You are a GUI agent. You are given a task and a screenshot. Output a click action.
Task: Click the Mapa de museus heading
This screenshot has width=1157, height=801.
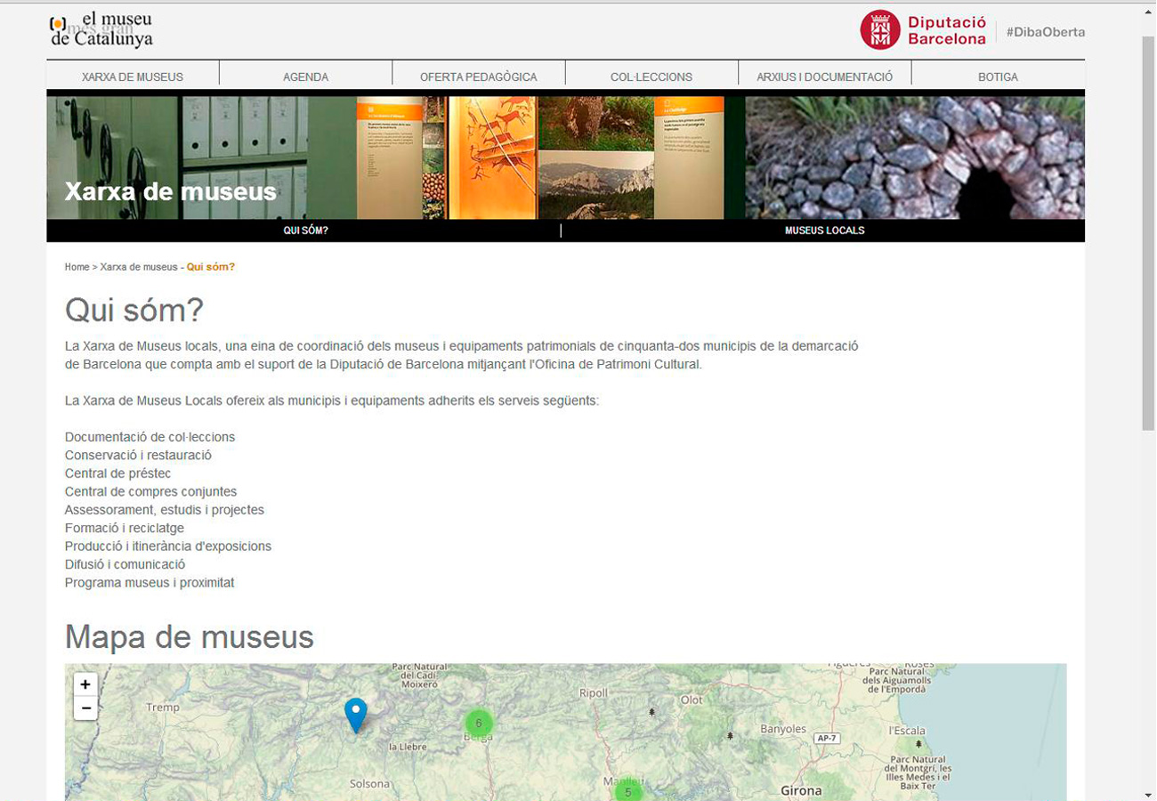coord(190,637)
